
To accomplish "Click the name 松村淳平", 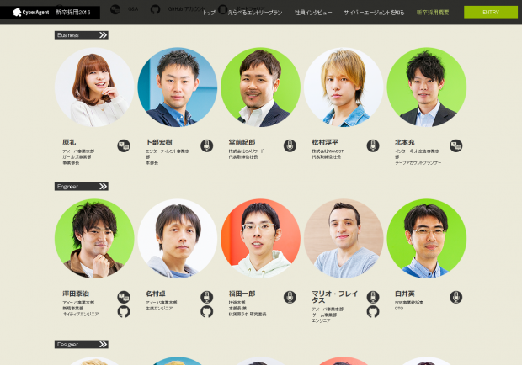I will [x=325, y=142].
